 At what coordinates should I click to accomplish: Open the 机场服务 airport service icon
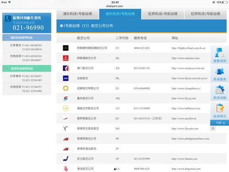pyautogui.click(x=219, y=74)
